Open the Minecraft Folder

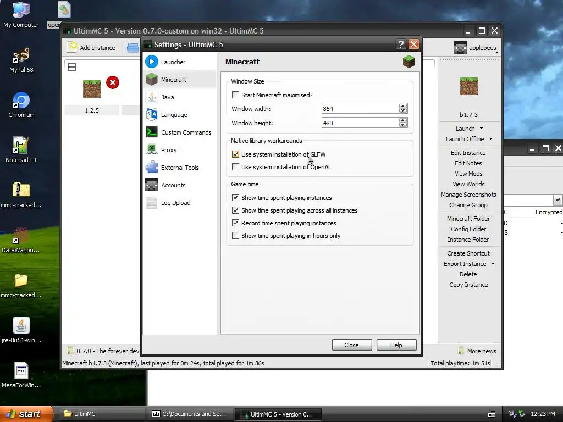pyautogui.click(x=468, y=219)
